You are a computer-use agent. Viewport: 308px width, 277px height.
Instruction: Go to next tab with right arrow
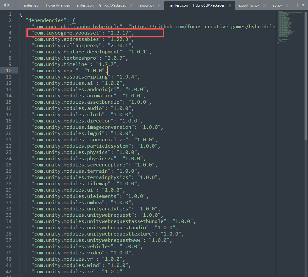coord(8,5)
